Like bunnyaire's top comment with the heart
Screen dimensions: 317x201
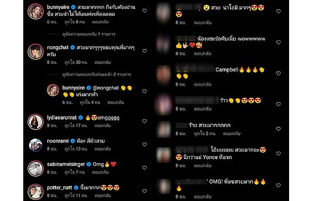point(145,11)
